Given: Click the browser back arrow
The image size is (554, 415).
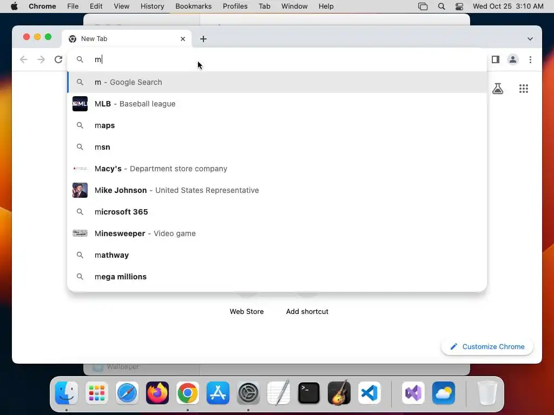Looking at the screenshot, I should 24,59.
